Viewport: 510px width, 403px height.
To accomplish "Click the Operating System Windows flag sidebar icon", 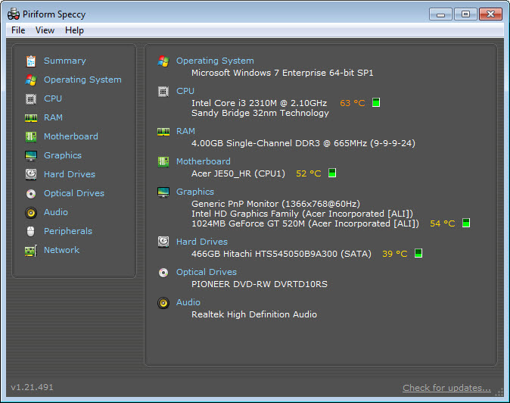I will pos(31,80).
